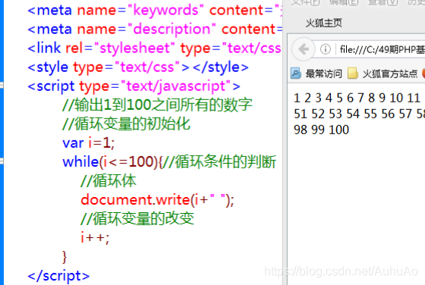Screen dimensions: 425x285
Task: Click the output line 98 99 100
Action: [x=321, y=130]
